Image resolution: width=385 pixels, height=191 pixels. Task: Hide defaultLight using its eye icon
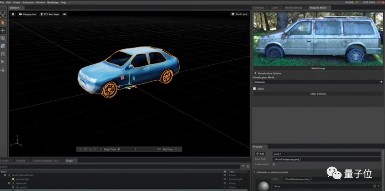(x=225, y=179)
